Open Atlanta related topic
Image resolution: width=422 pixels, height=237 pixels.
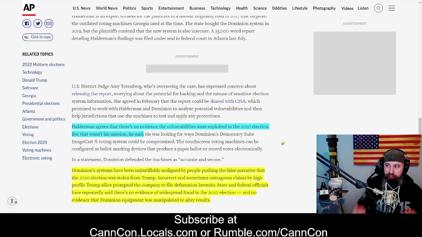pyautogui.click(x=29, y=111)
